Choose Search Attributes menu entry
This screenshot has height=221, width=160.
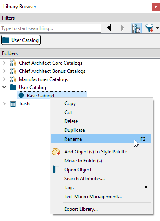click(x=101, y=179)
